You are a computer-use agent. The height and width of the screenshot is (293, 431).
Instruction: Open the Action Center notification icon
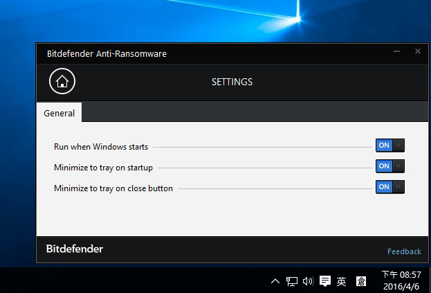pos(325,281)
